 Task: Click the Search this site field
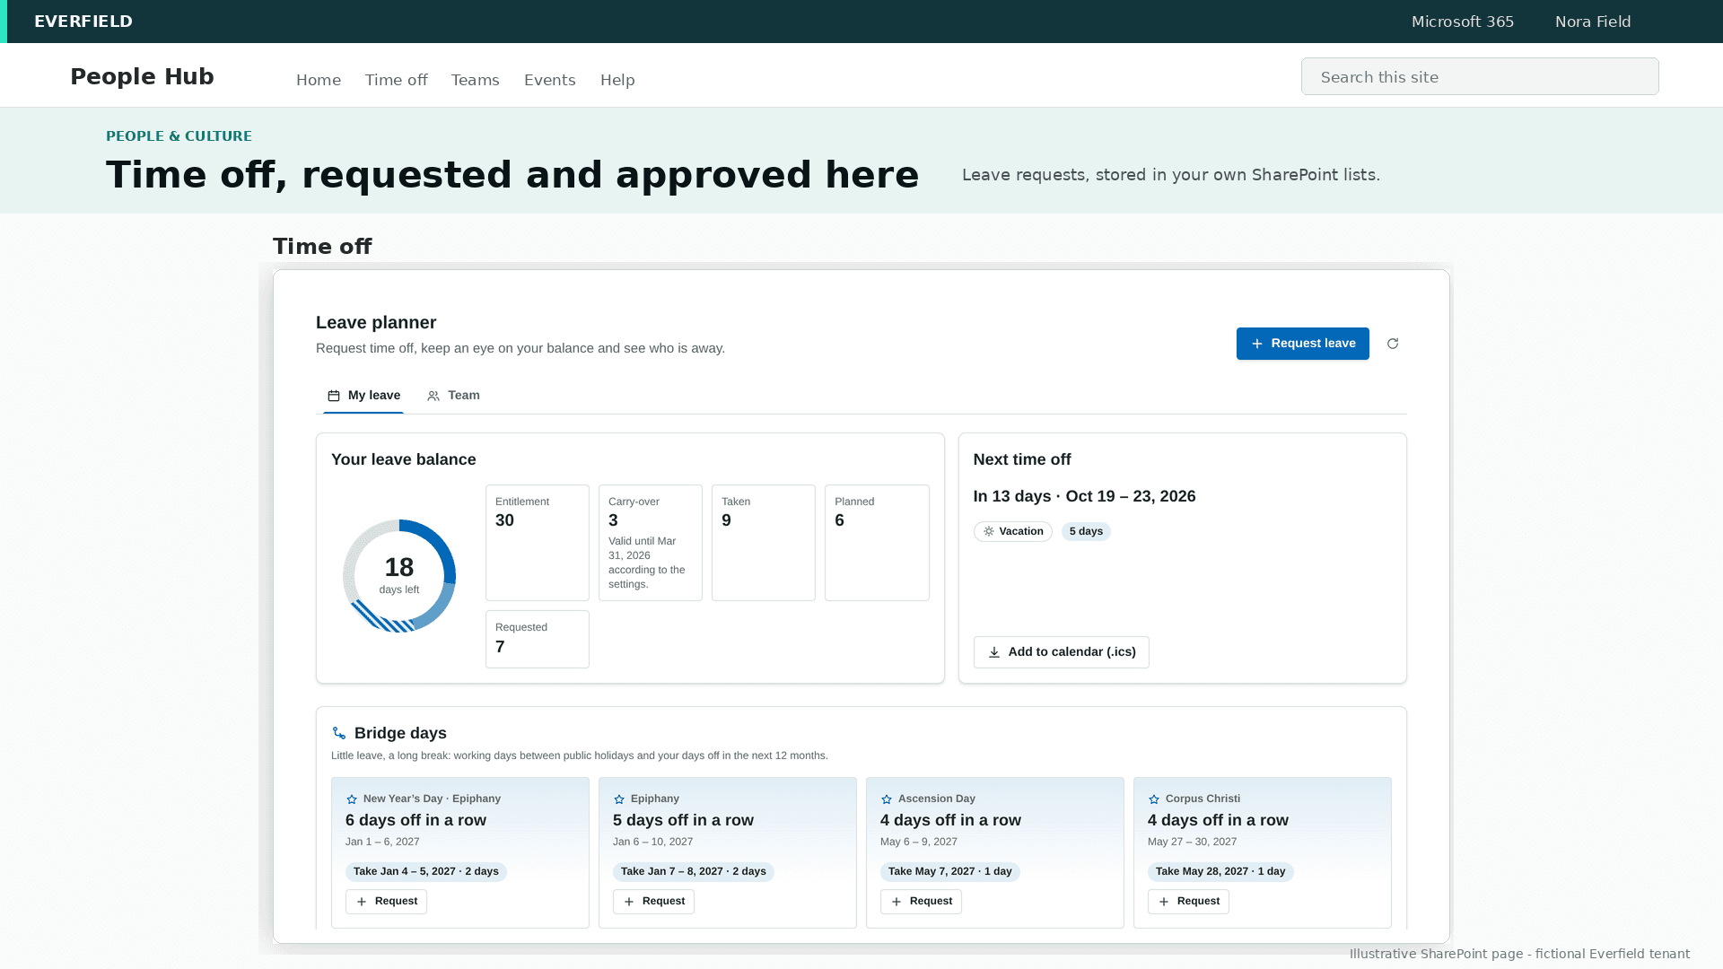pos(1480,76)
